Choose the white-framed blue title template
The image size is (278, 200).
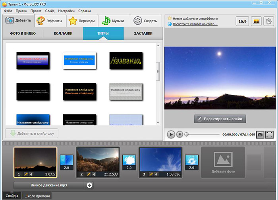79,61
